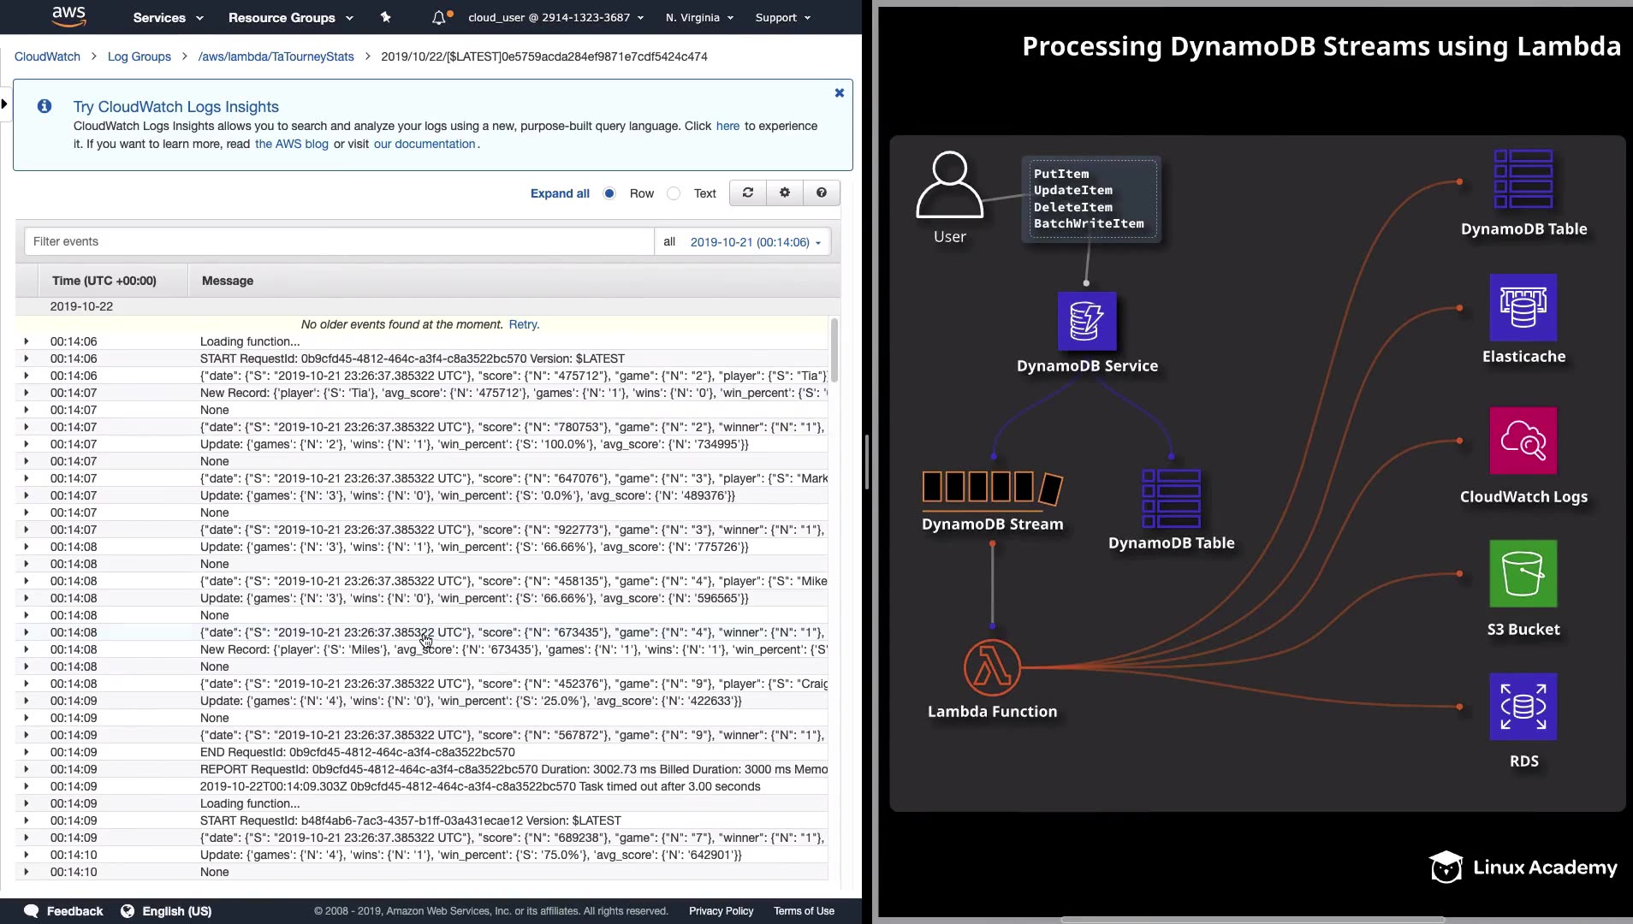Screen dimensions: 1633x924
Task: Open log view settings gear
Action: 785,193
